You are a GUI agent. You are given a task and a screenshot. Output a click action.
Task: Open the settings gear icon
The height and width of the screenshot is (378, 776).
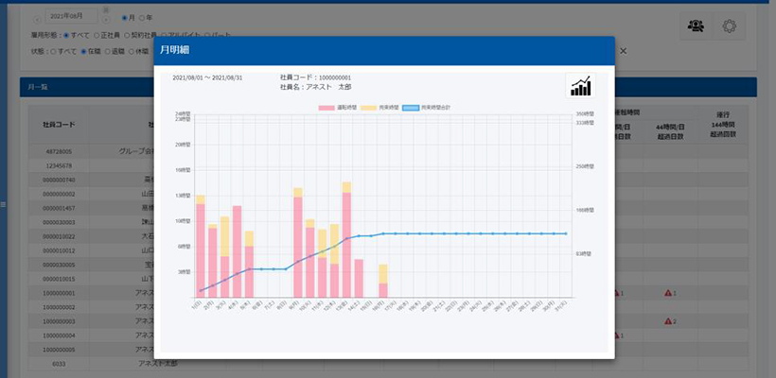pyautogui.click(x=729, y=26)
